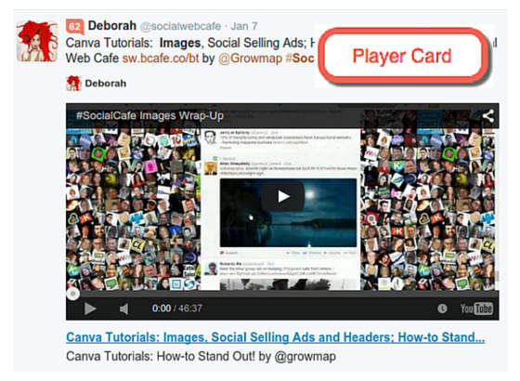The image size is (520, 381).
Task: Click the card description mentioning @growmap
Action: pyautogui.click(x=201, y=357)
